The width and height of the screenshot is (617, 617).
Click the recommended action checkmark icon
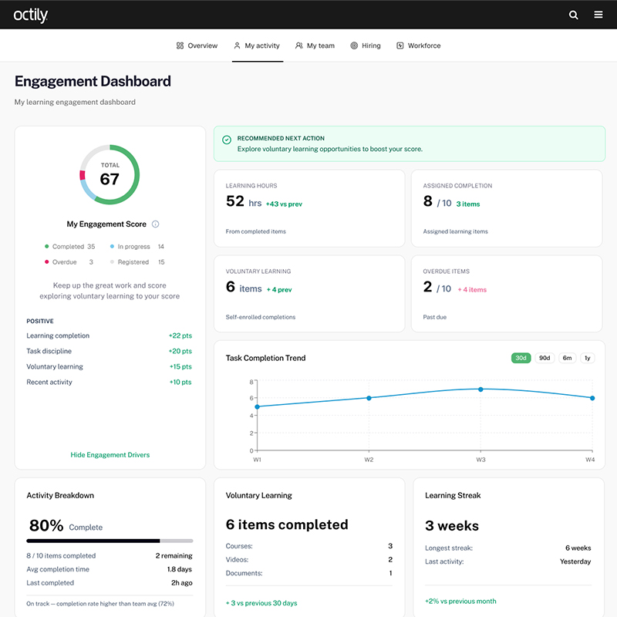tap(227, 140)
